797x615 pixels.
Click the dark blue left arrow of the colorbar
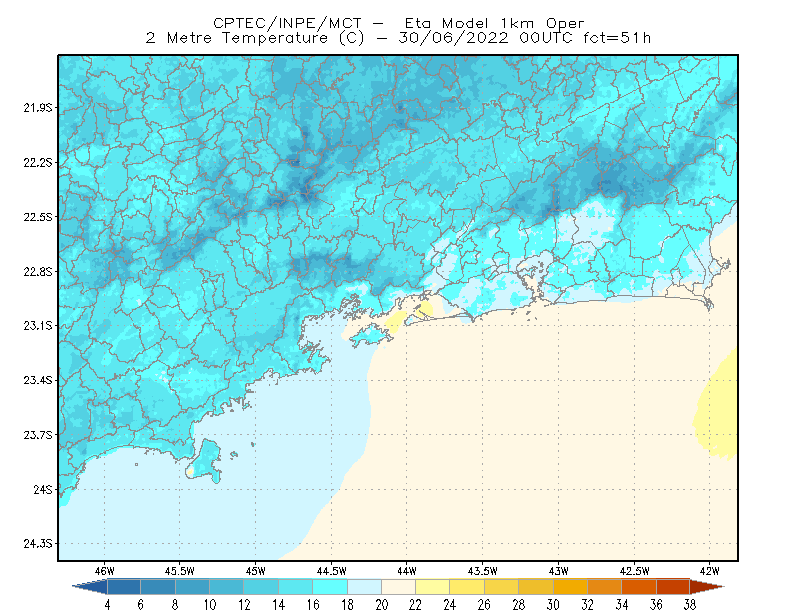(92, 587)
